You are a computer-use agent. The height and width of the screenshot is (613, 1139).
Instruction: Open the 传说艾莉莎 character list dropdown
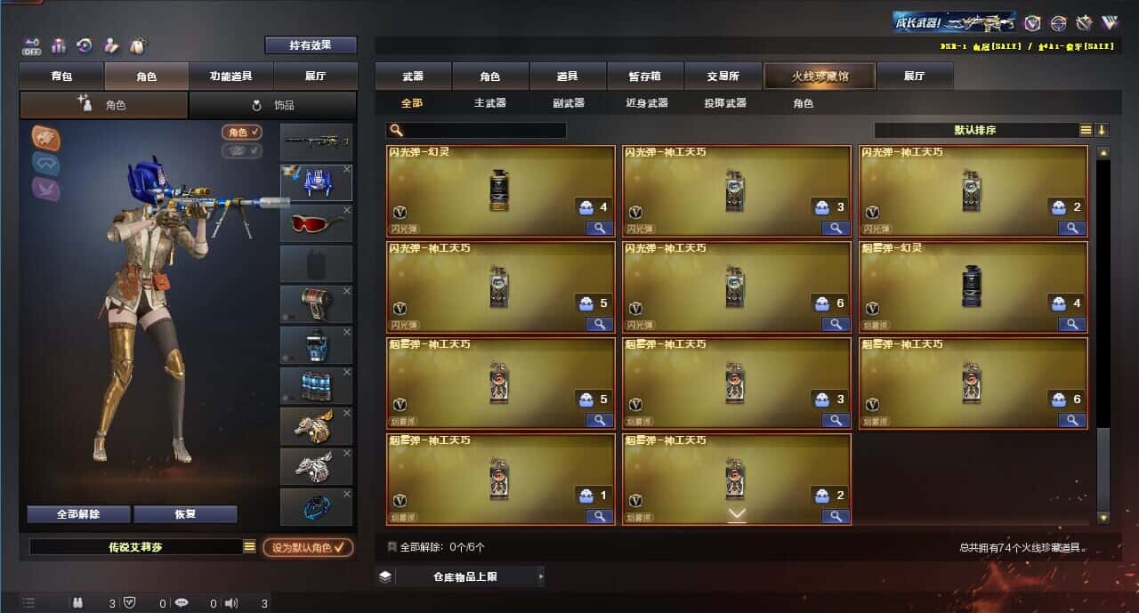250,547
